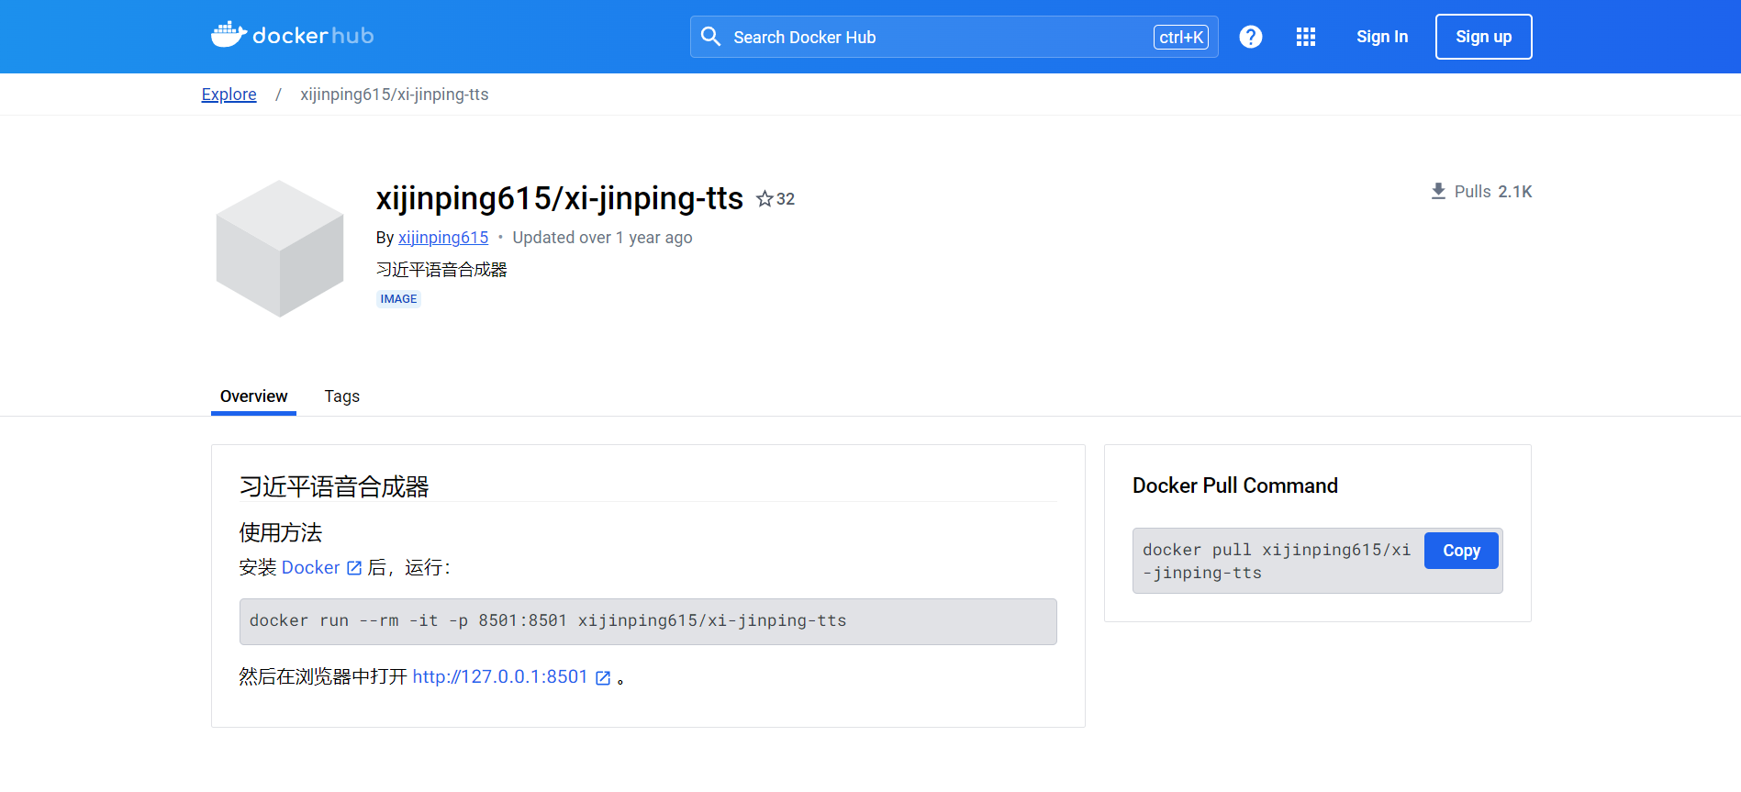Viewport: 1741px width, 792px height.
Task: Click the xijinping615/xi-jinping-tts breadcrumb text
Action: (395, 95)
